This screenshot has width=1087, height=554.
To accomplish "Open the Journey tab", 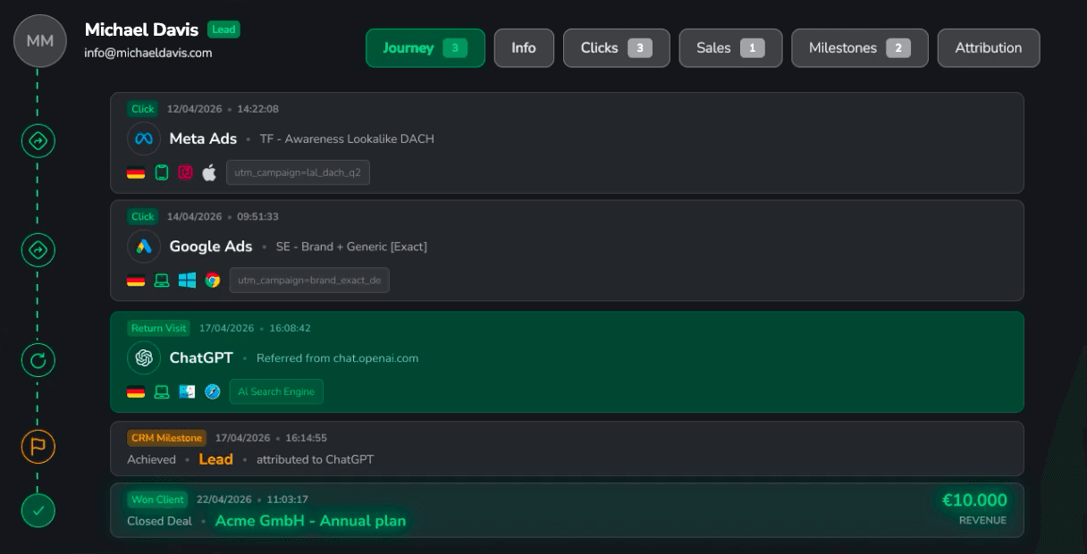I will coord(426,48).
